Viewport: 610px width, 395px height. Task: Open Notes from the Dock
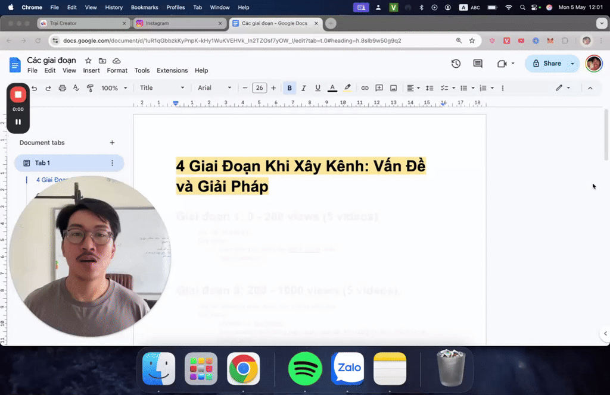[390, 369]
